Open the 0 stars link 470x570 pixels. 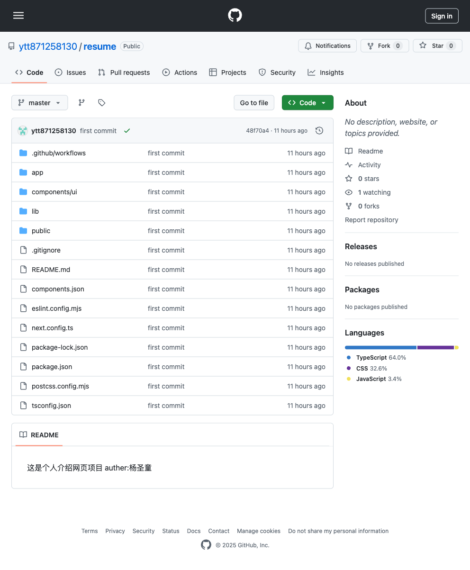click(x=362, y=179)
